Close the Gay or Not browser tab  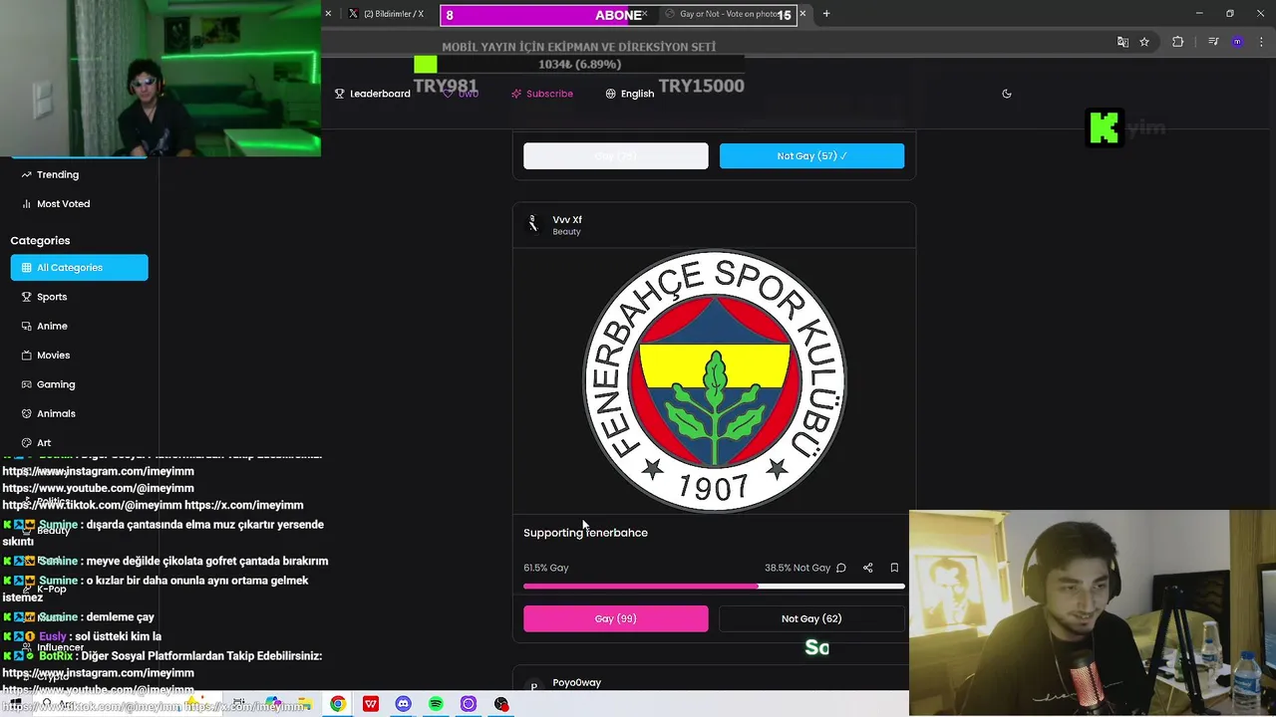pos(802,14)
